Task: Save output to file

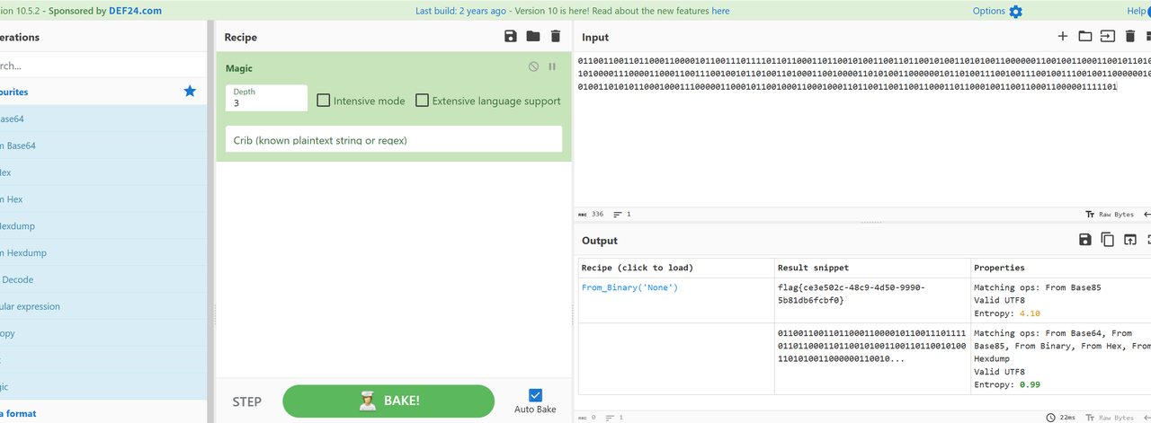Action: (x=1084, y=240)
